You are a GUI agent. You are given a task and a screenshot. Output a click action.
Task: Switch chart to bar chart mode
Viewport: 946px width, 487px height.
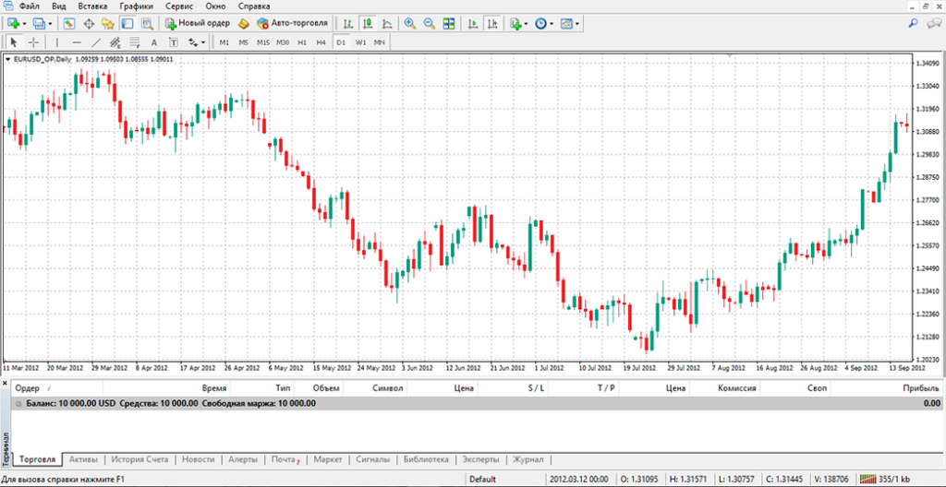(x=348, y=23)
